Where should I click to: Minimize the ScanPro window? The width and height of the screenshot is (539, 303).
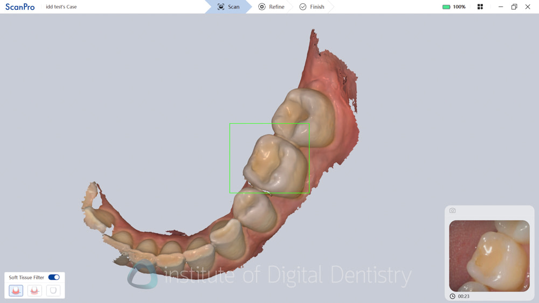tap(501, 7)
